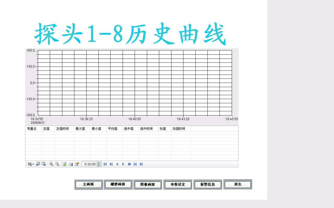Viewport: 334px width, 208px height.
Task: Click the zoom out magnifier icon
Action: coord(57,164)
